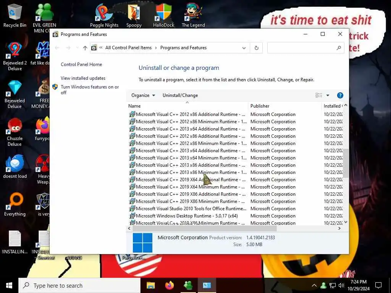Expand the address bar history dropdown
This screenshot has height=293, width=391.
pyautogui.click(x=244, y=48)
